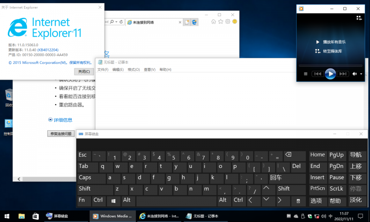Expand 详细信息 on the IE page

pyautogui.click(x=60, y=120)
